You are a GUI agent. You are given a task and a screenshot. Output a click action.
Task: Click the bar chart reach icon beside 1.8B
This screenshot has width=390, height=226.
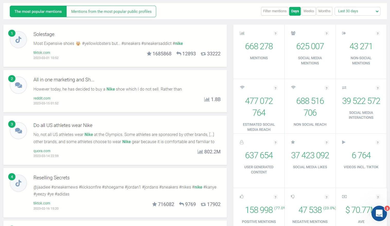pyautogui.click(x=207, y=99)
